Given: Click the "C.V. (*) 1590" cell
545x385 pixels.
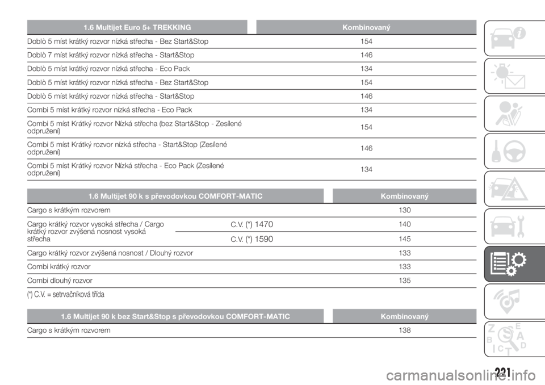Looking at the screenshot, I should [252, 239].
